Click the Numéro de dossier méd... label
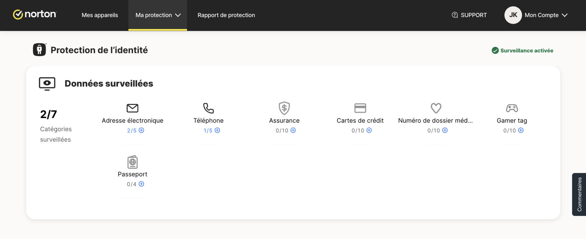 (436, 120)
